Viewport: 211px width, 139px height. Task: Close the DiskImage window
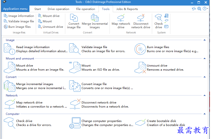[x=206, y=3]
